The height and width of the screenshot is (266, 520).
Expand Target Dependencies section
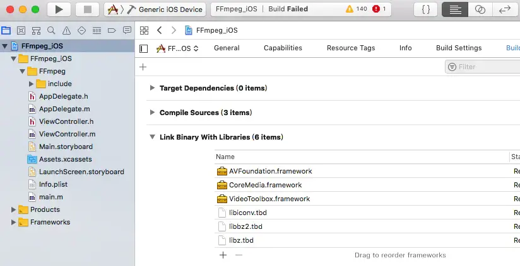coord(152,89)
